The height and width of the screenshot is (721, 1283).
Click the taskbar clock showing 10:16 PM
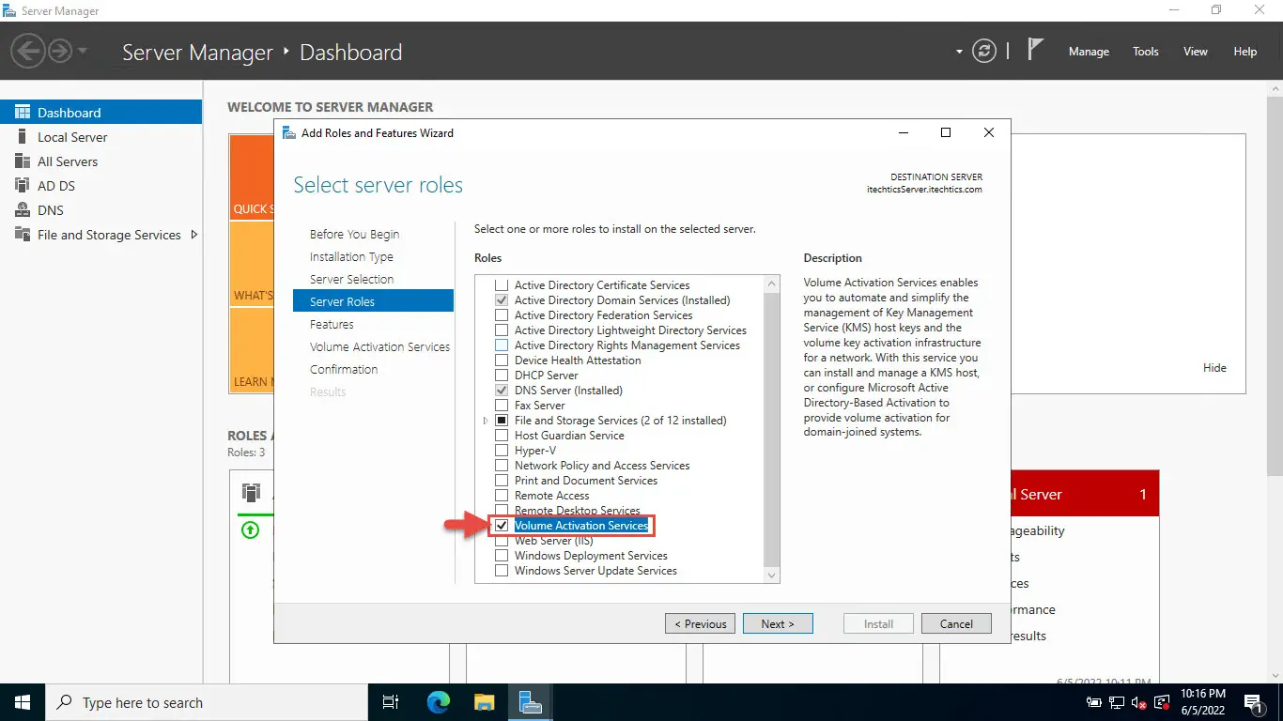[x=1204, y=702]
